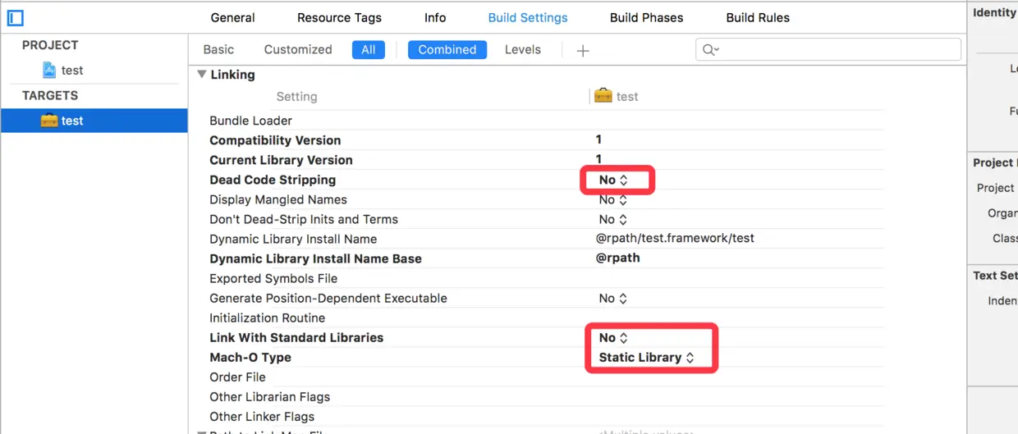Screen dimensions: 1018x434
Task: Open the Build Rules tab
Action: (x=758, y=17)
